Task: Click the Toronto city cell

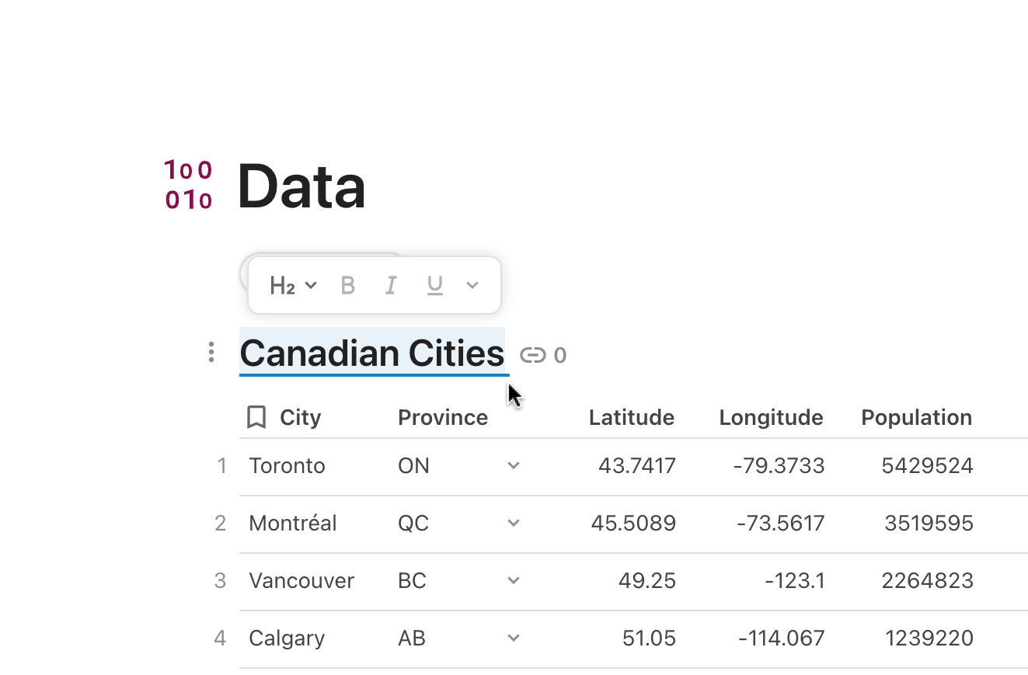Action: [x=287, y=465]
